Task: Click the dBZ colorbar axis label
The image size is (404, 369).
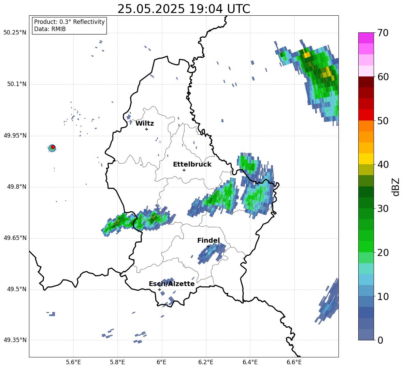Action: (x=395, y=187)
